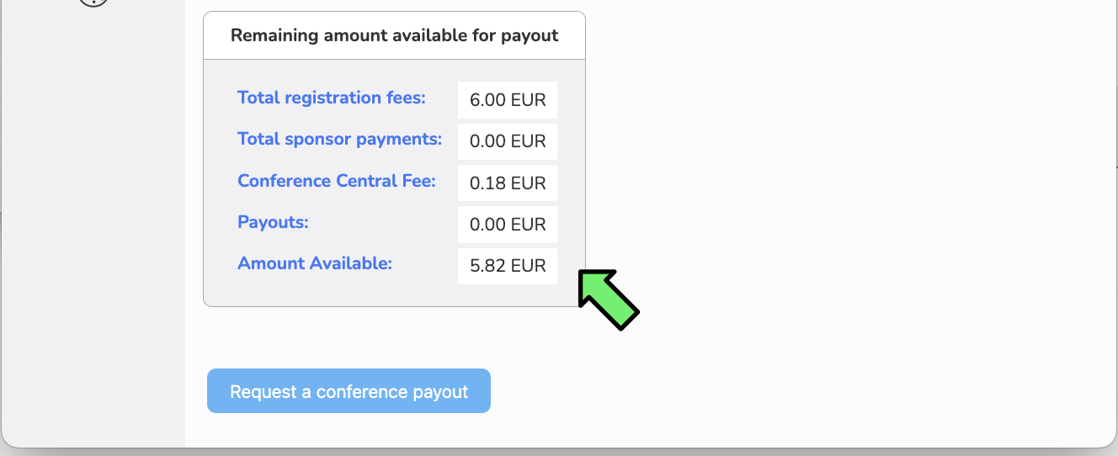The width and height of the screenshot is (1118, 456).
Task: Click empty space below Amount Available inside panel
Action: (x=337, y=294)
